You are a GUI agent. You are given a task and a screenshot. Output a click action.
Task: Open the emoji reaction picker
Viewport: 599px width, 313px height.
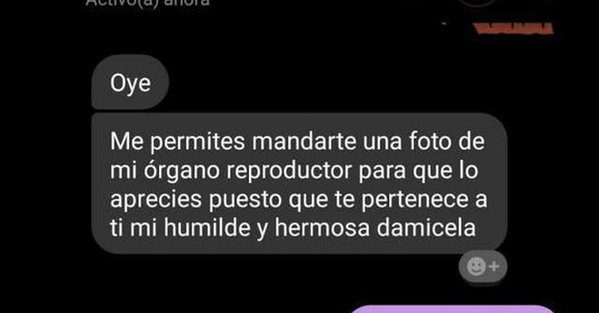[483, 267]
